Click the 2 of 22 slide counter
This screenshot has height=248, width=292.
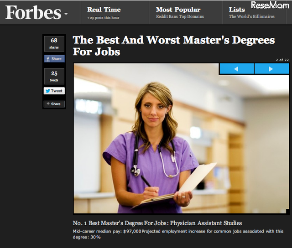click(282, 60)
